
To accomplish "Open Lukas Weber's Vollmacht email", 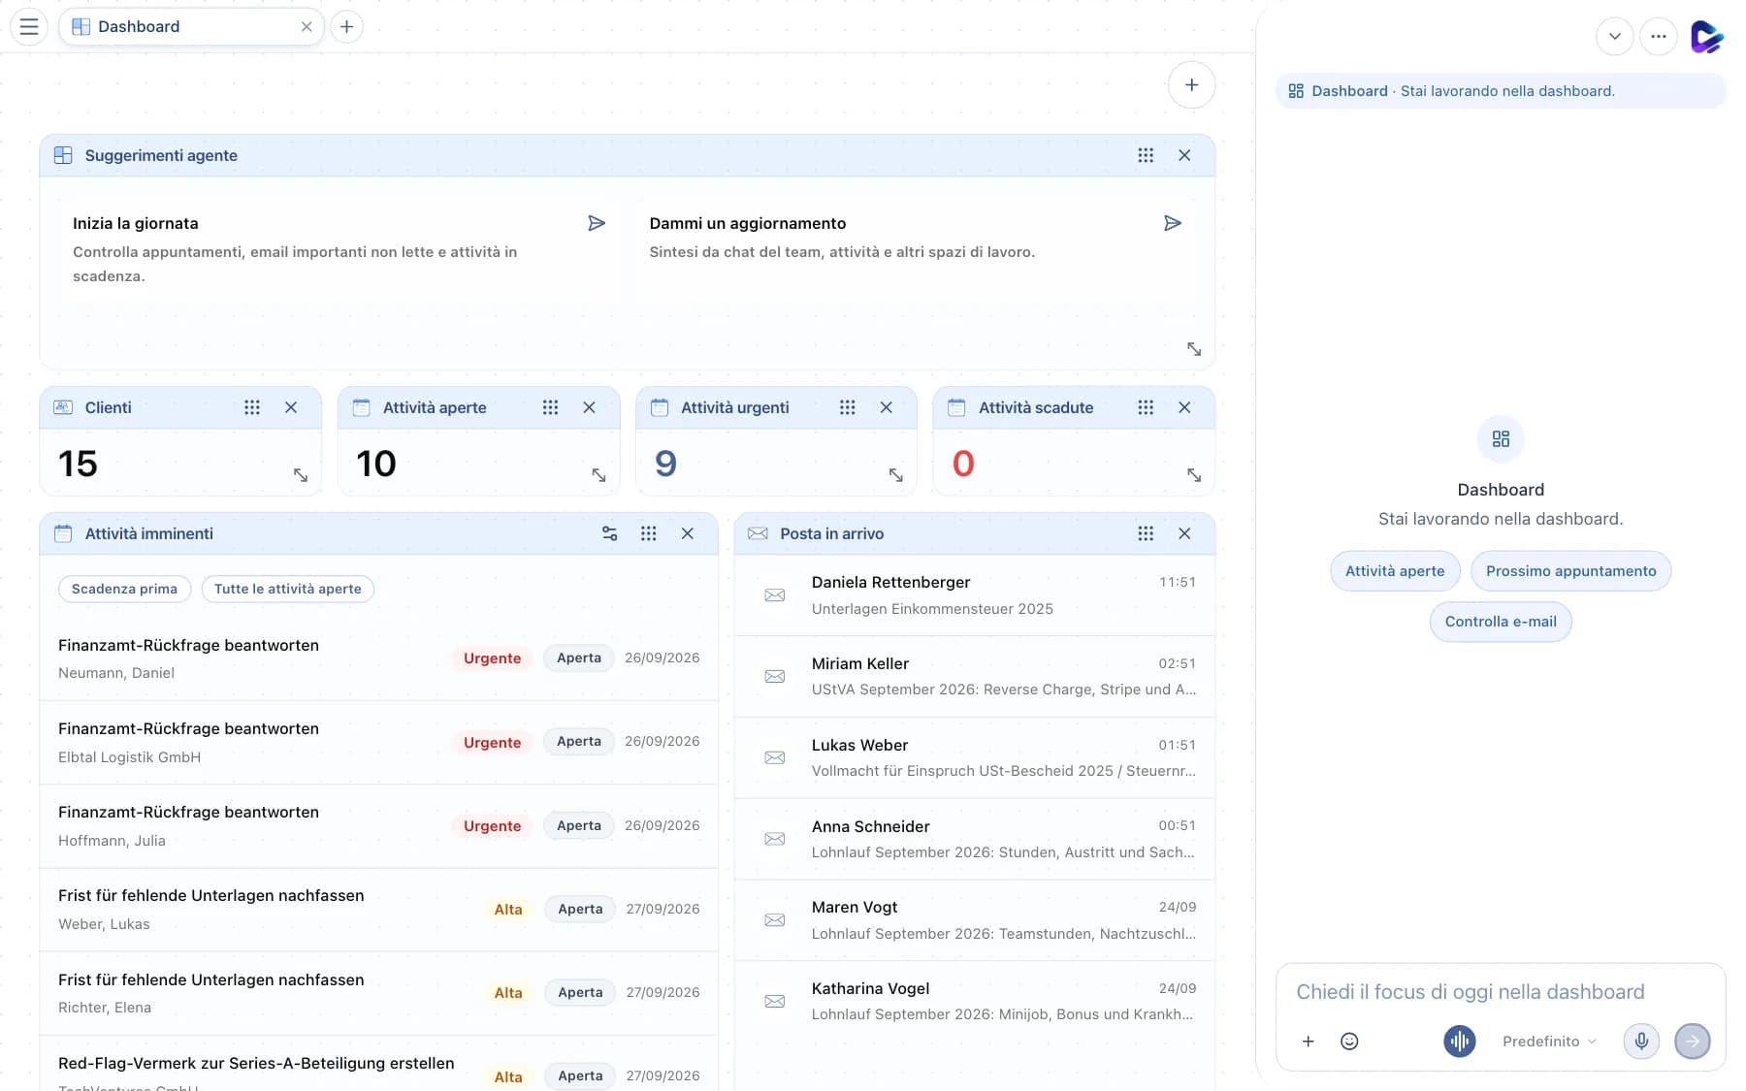I will click(x=975, y=757).
